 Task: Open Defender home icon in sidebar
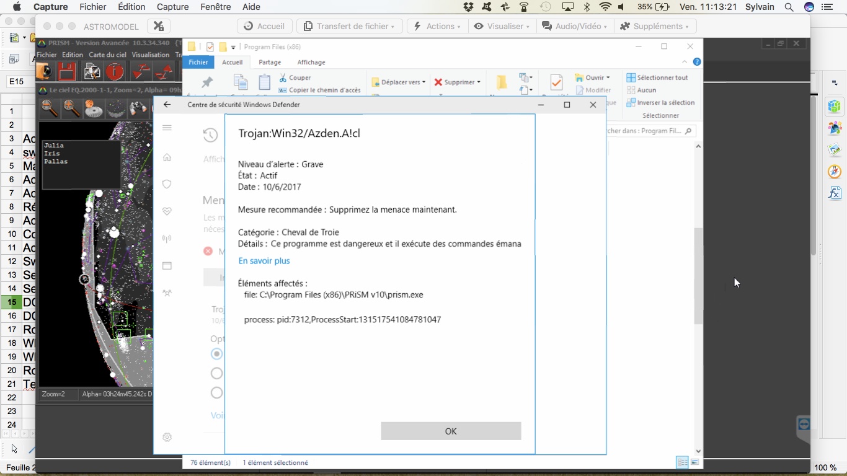[167, 157]
